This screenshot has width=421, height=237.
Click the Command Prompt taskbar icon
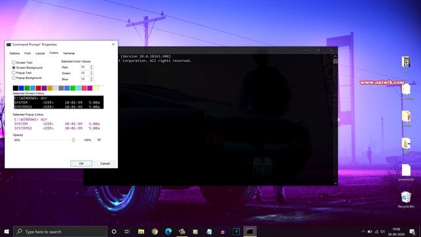250,231
